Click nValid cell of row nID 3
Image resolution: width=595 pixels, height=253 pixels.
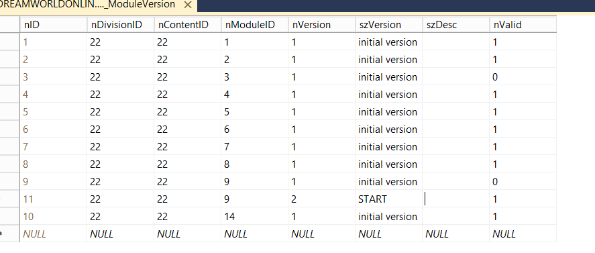point(523,77)
